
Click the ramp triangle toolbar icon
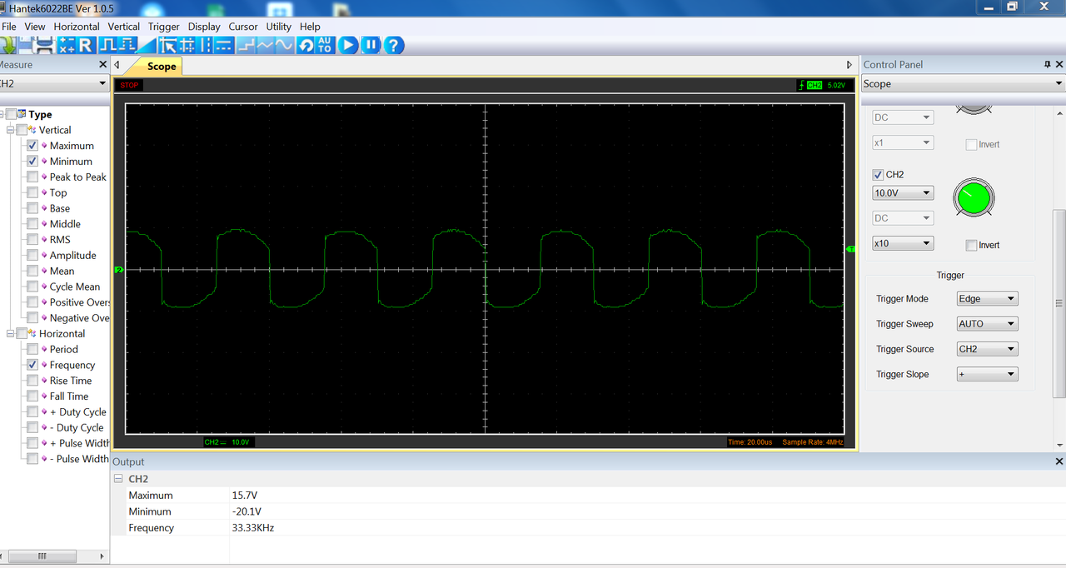[147, 45]
